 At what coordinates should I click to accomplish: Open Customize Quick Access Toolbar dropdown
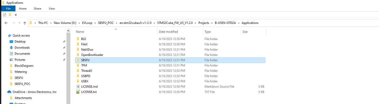[16, 15]
